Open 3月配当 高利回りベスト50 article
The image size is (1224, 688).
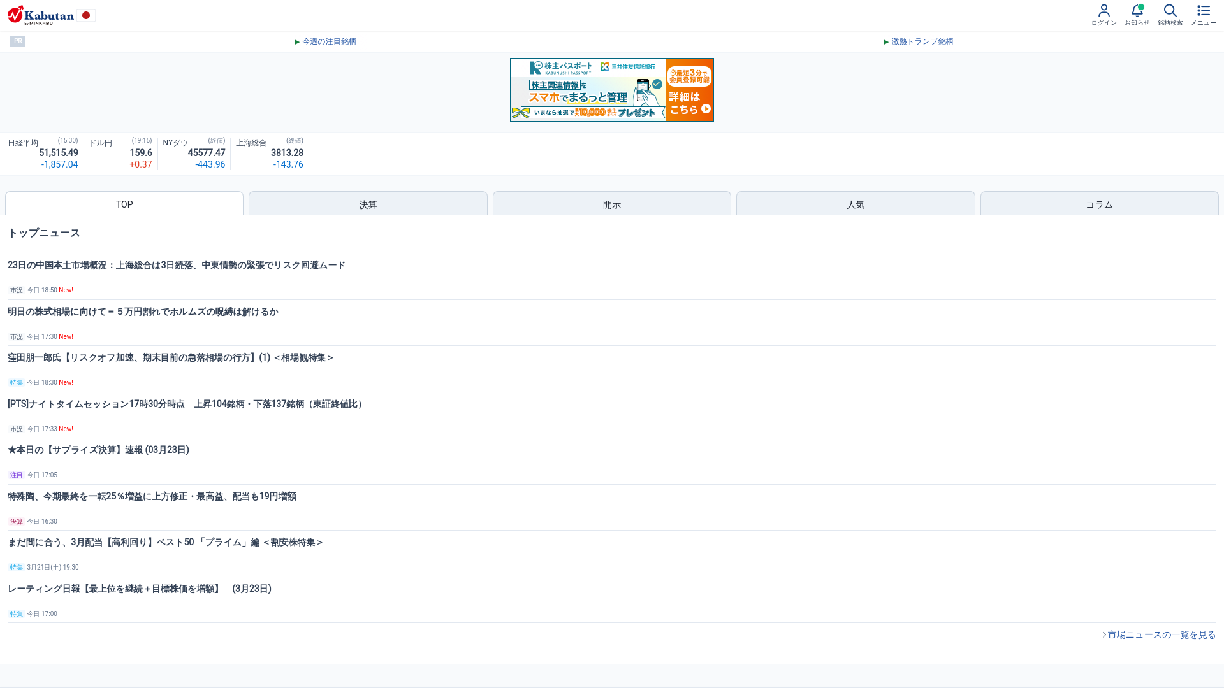click(x=166, y=542)
